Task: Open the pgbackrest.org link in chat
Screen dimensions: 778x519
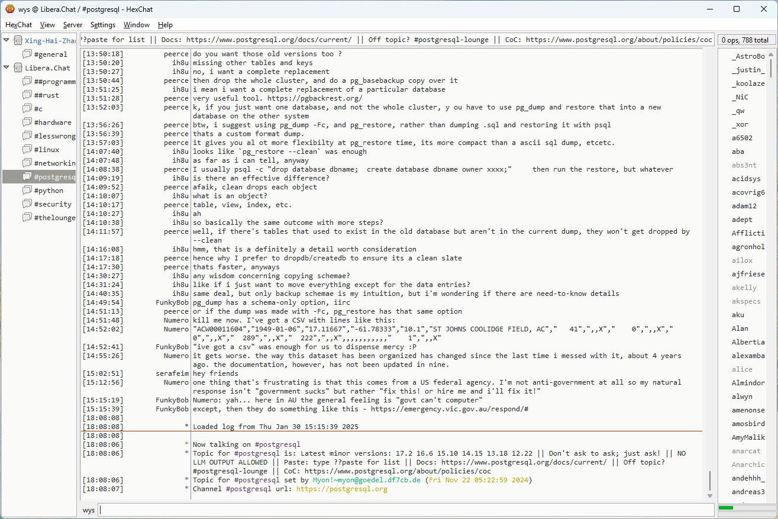Action: (x=315, y=98)
